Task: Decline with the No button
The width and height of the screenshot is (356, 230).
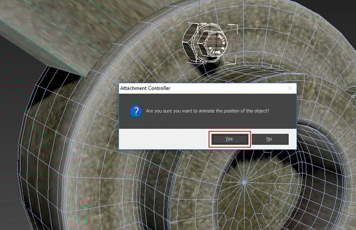Action: tap(270, 139)
